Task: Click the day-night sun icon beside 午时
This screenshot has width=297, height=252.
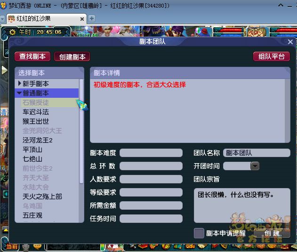Action: click(12, 32)
